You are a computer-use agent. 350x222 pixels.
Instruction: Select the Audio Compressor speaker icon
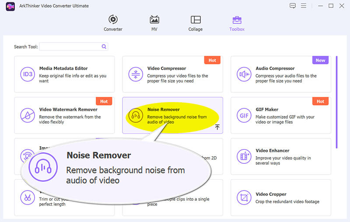pos(244,74)
